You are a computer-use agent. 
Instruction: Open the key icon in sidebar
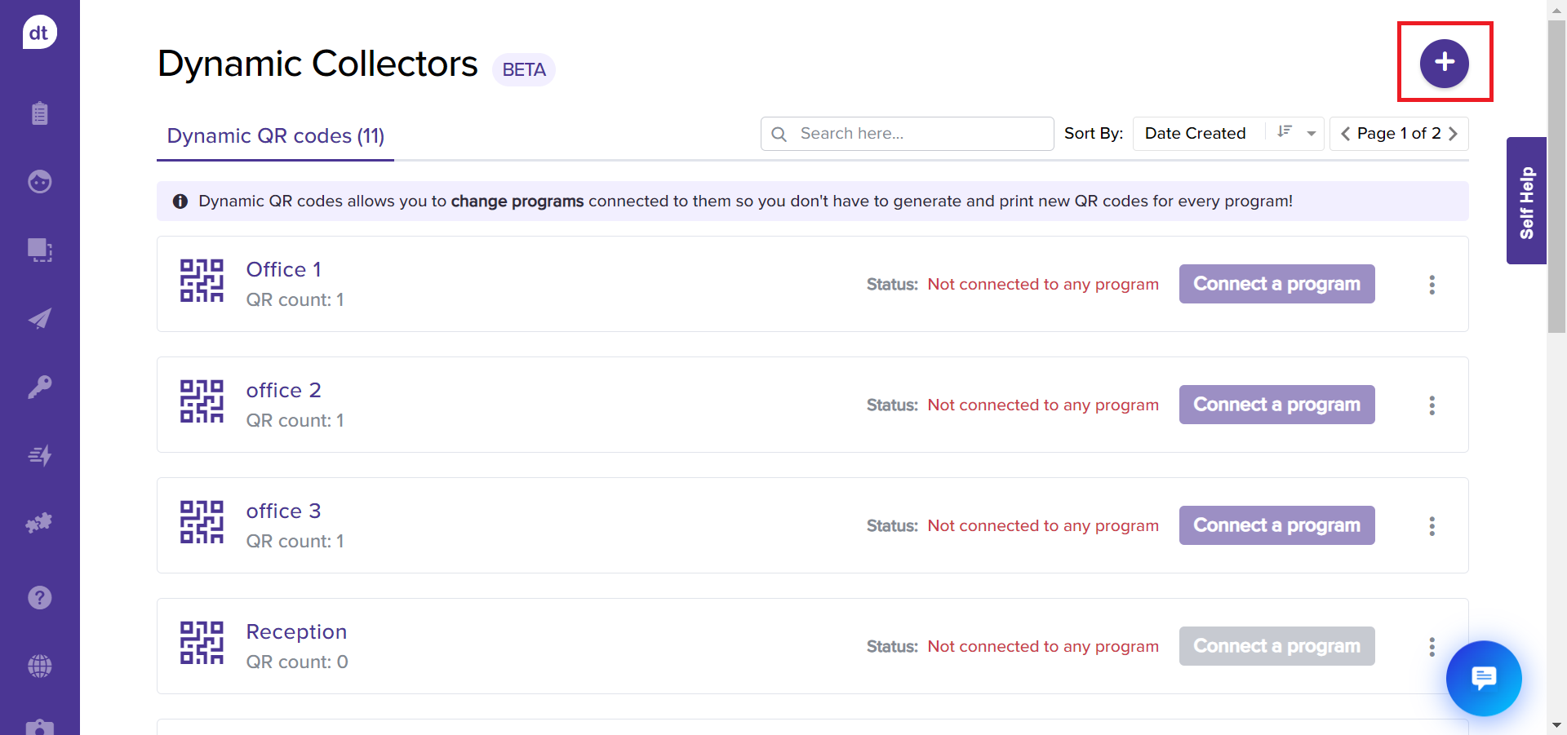pyautogui.click(x=39, y=387)
